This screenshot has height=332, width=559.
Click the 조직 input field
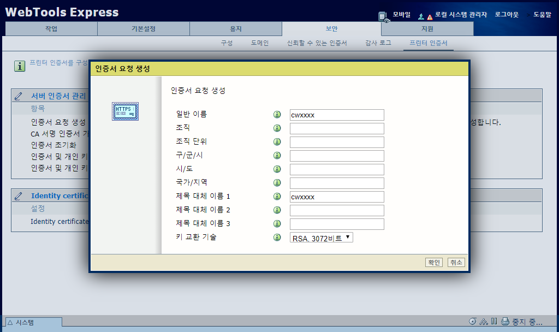tap(337, 128)
